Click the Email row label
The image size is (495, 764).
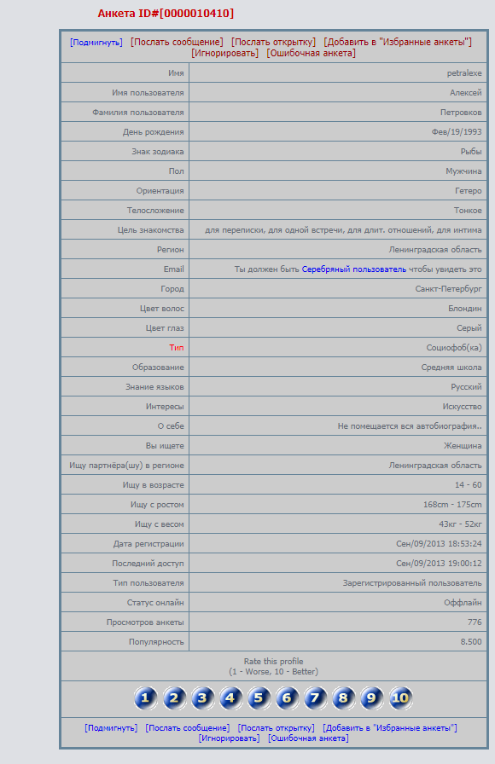point(173,269)
